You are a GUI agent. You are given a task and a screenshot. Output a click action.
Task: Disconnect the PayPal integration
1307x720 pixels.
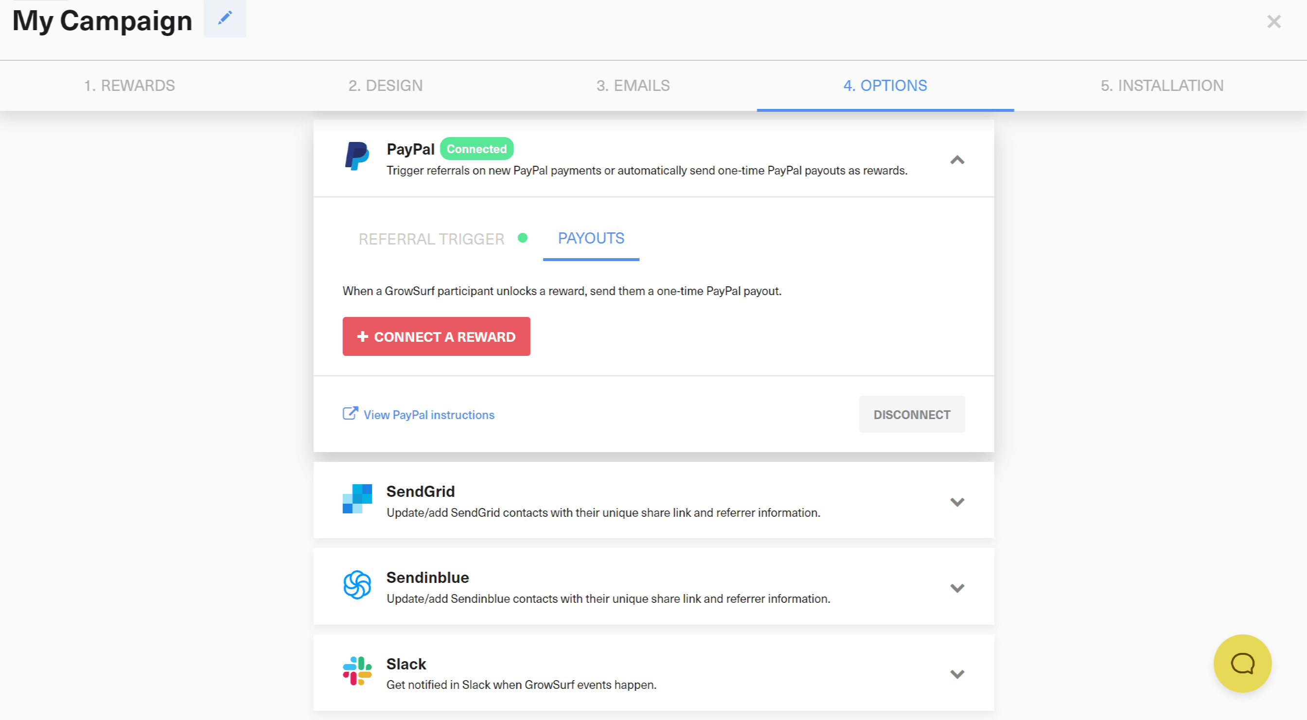pyautogui.click(x=912, y=414)
